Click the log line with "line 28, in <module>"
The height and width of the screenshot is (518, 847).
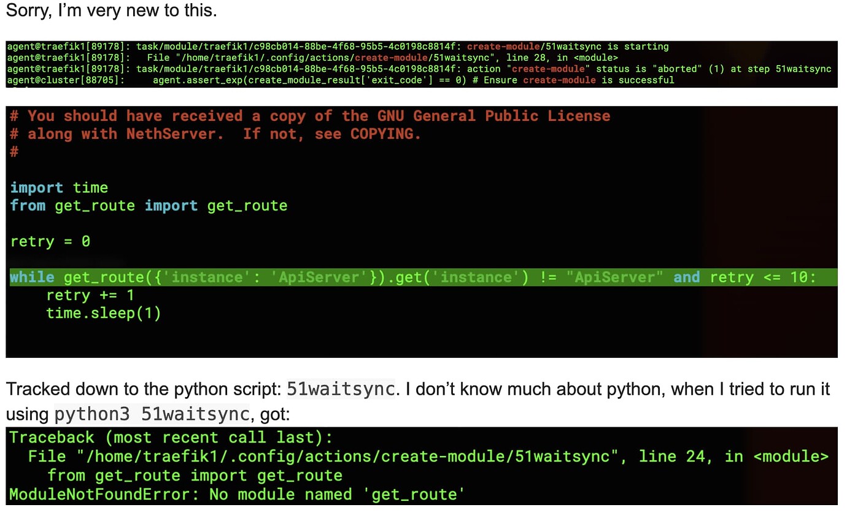[x=312, y=58]
